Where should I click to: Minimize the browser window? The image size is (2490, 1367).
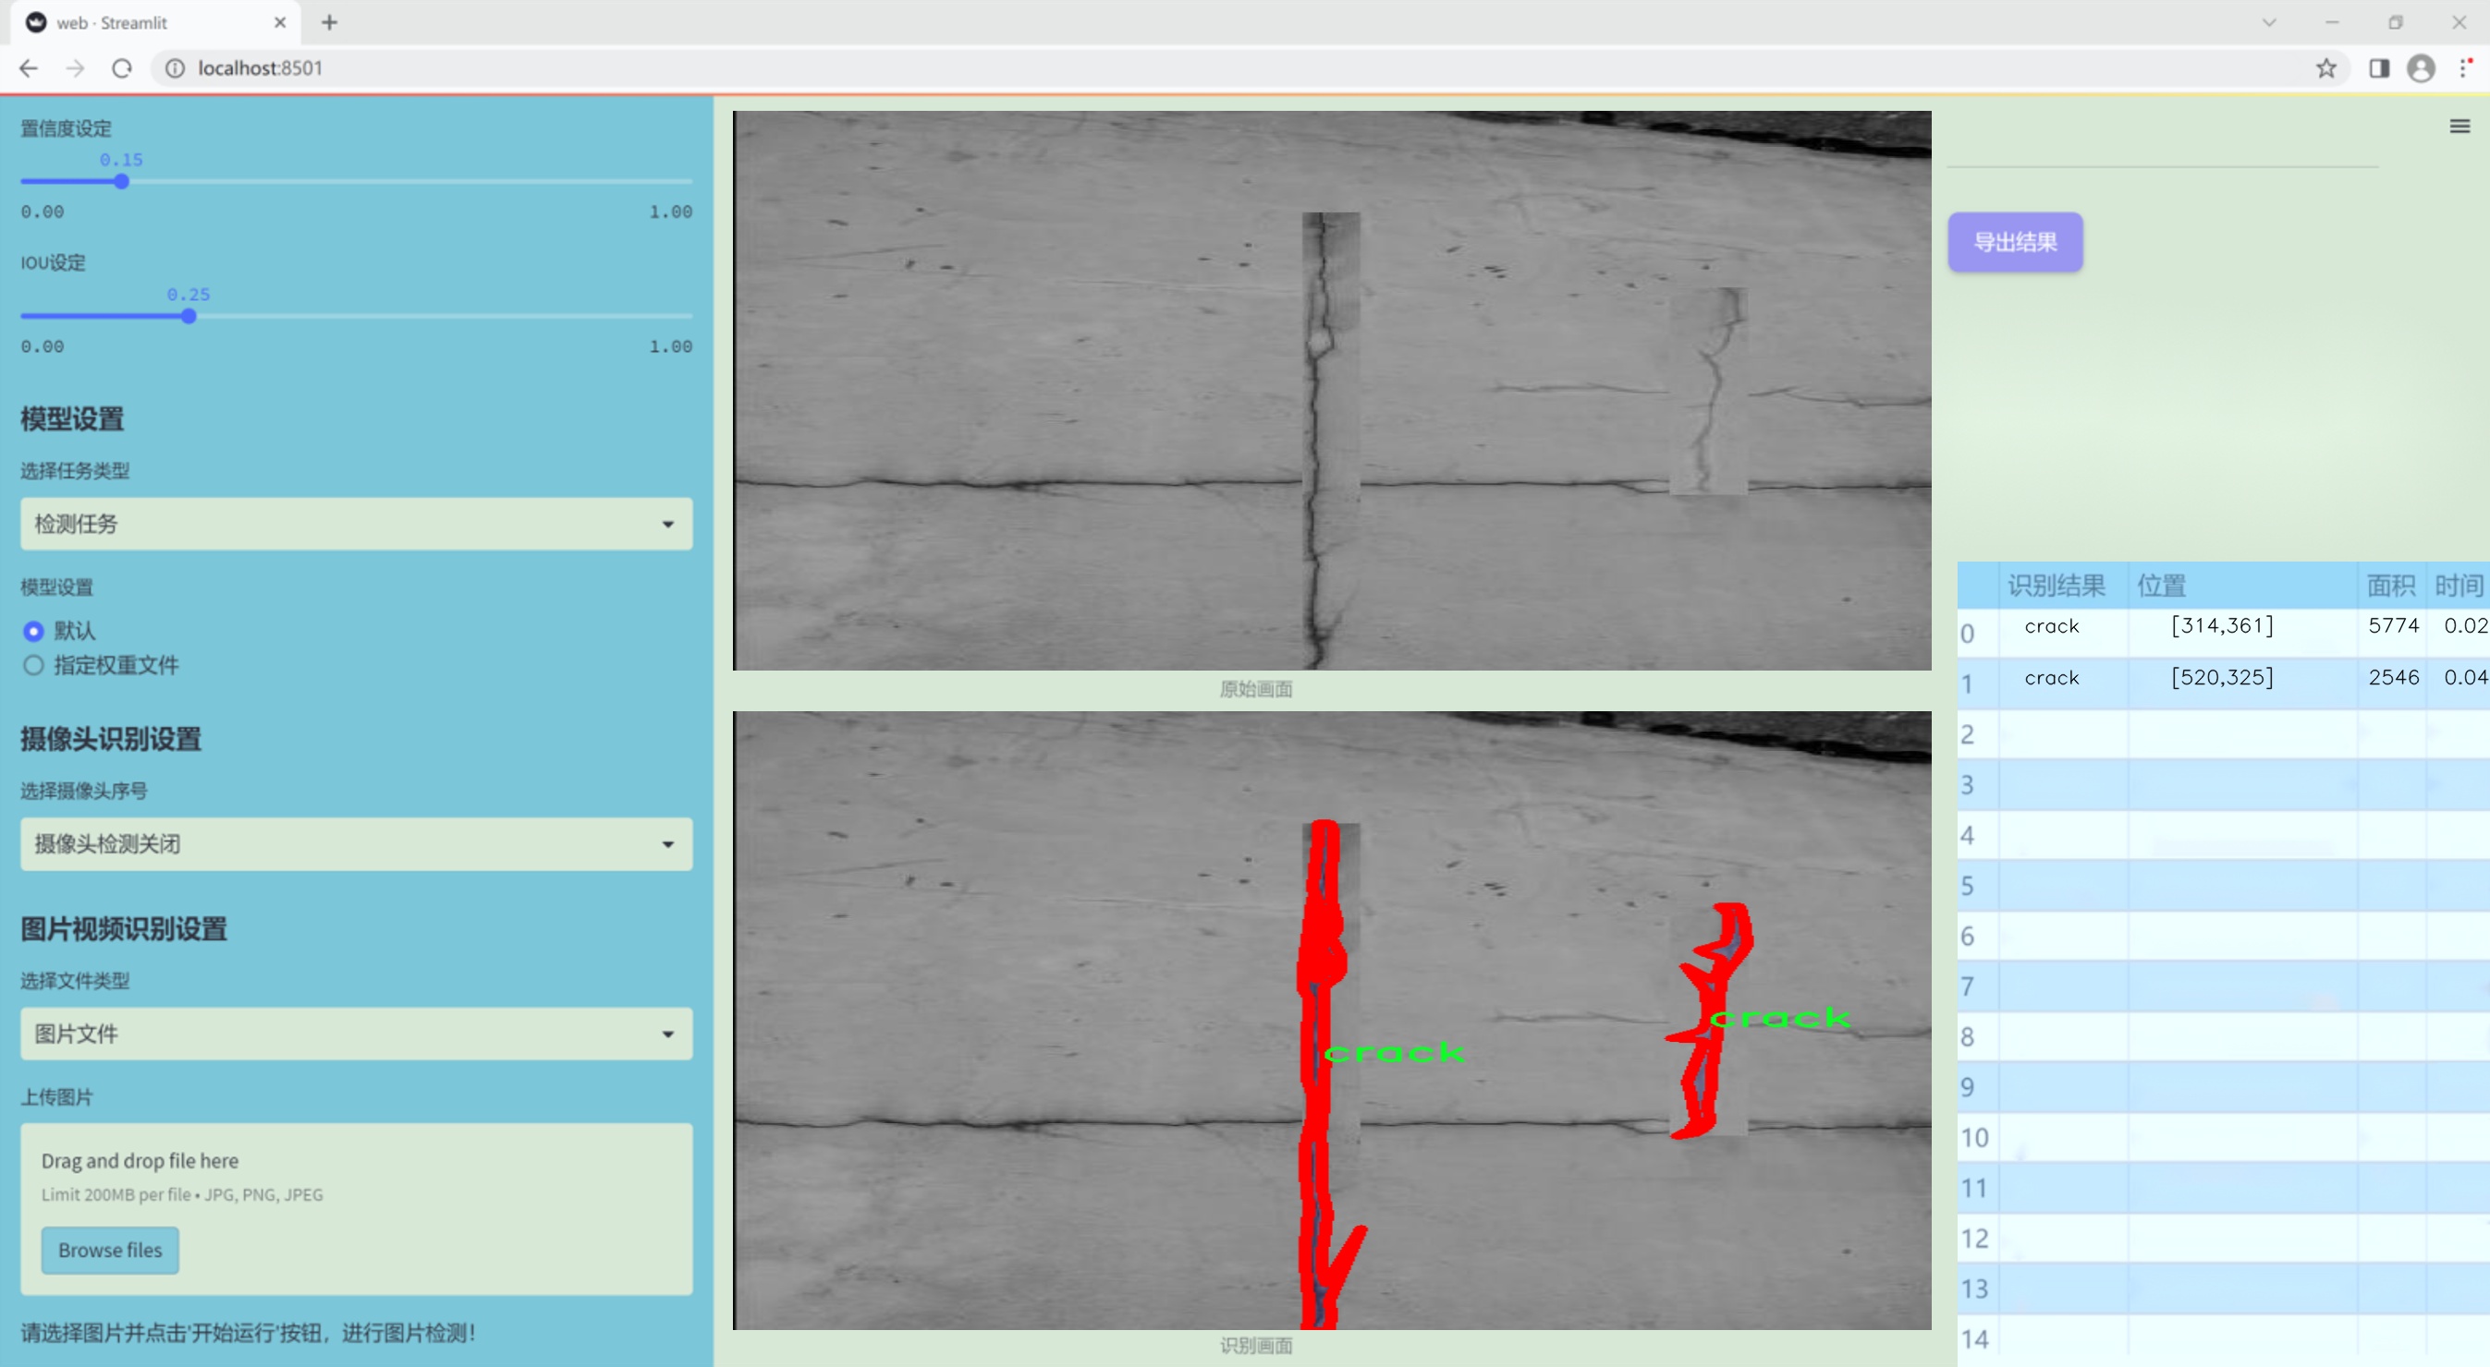(x=2333, y=22)
